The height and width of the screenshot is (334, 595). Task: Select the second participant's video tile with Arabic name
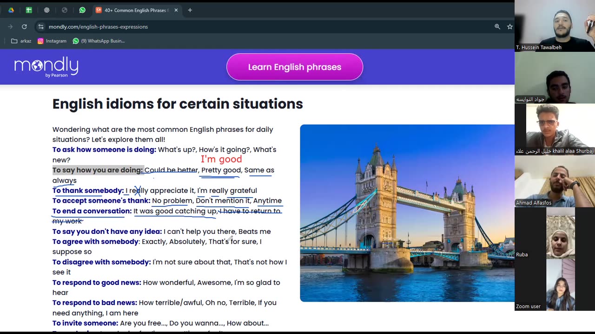555,77
